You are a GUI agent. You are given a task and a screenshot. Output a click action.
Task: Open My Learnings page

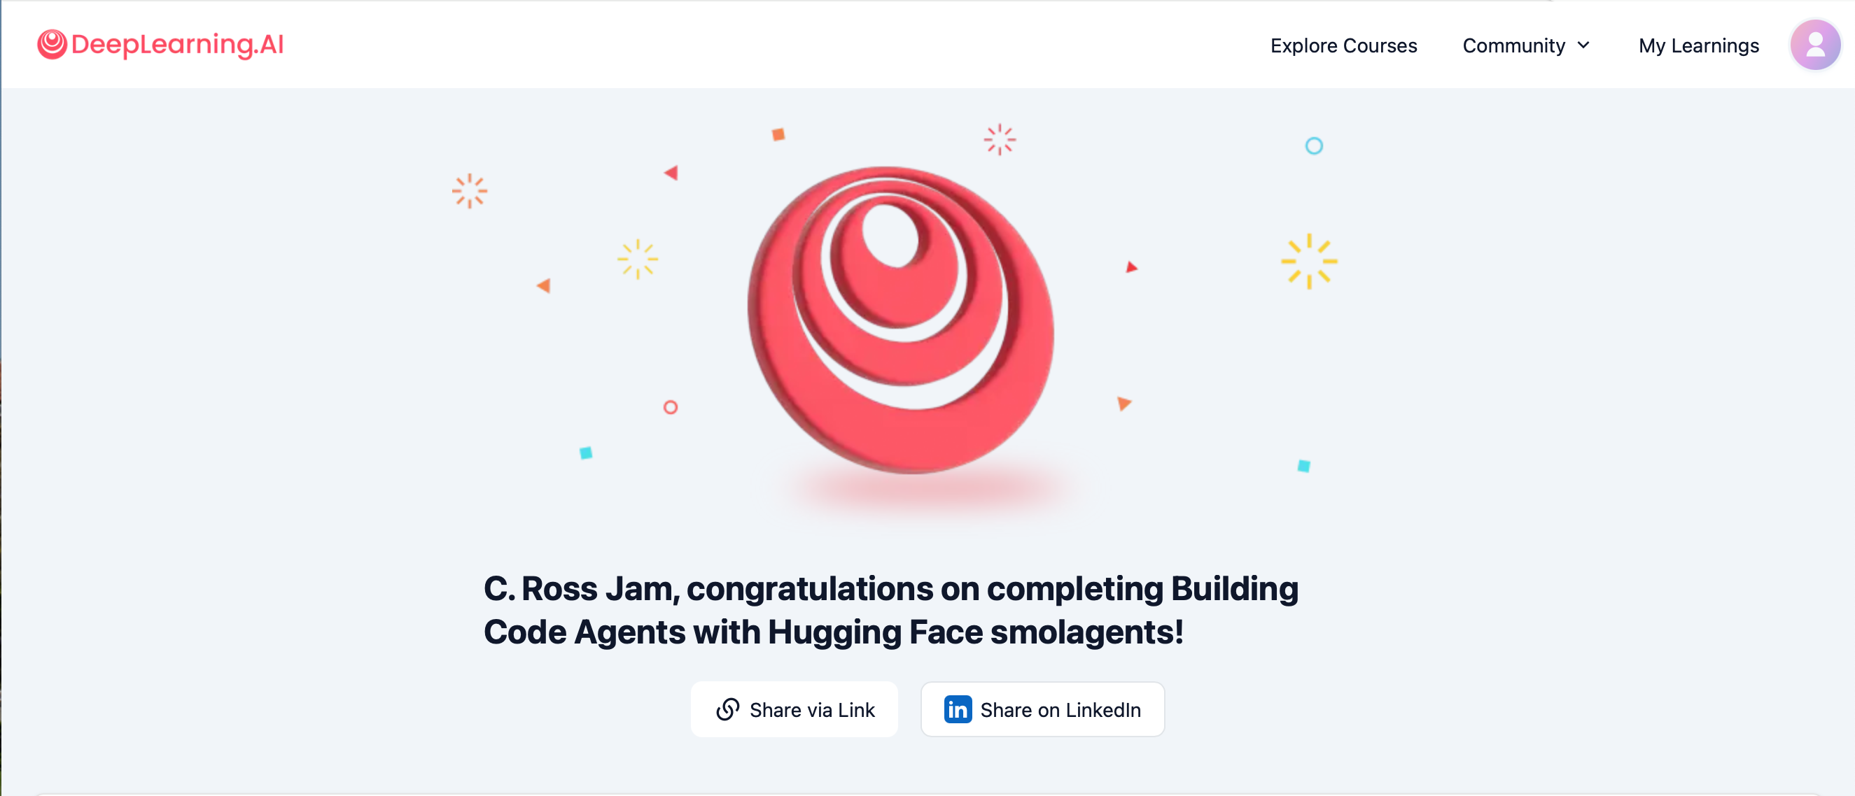click(1698, 45)
